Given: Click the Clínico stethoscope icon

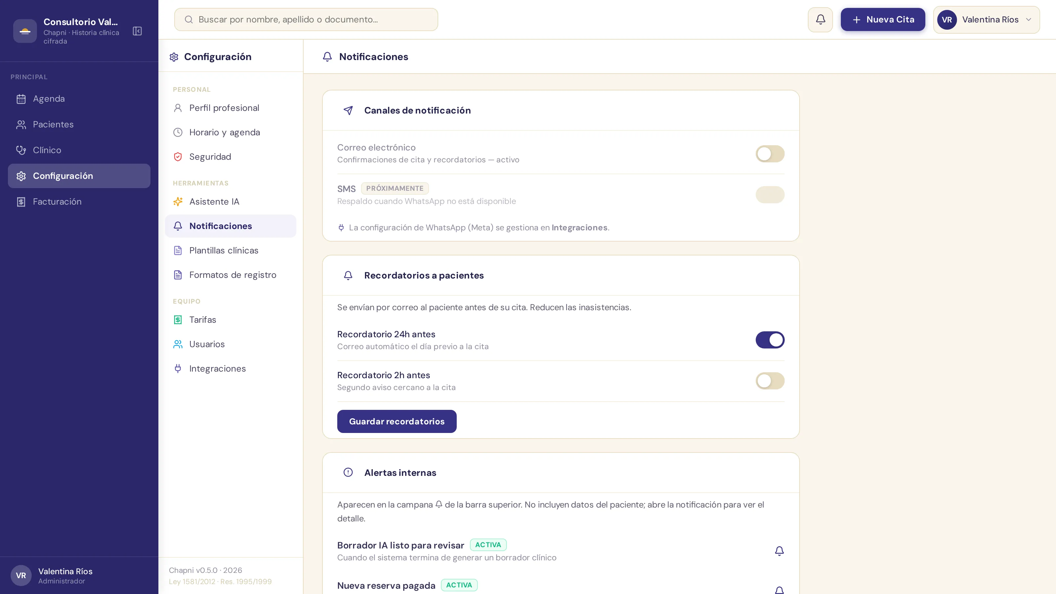Looking at the screenshot, I should tap(21, 150).
